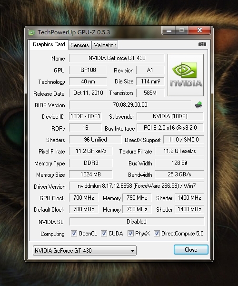Click GPU Clock field 700 MHz
This screenshot has width=238, height=286.
tap(84, 198)
